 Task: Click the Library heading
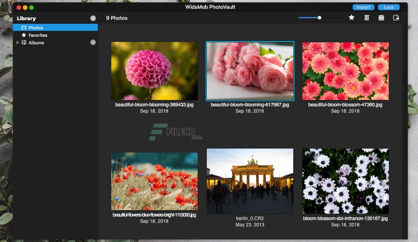pos(26,18)
